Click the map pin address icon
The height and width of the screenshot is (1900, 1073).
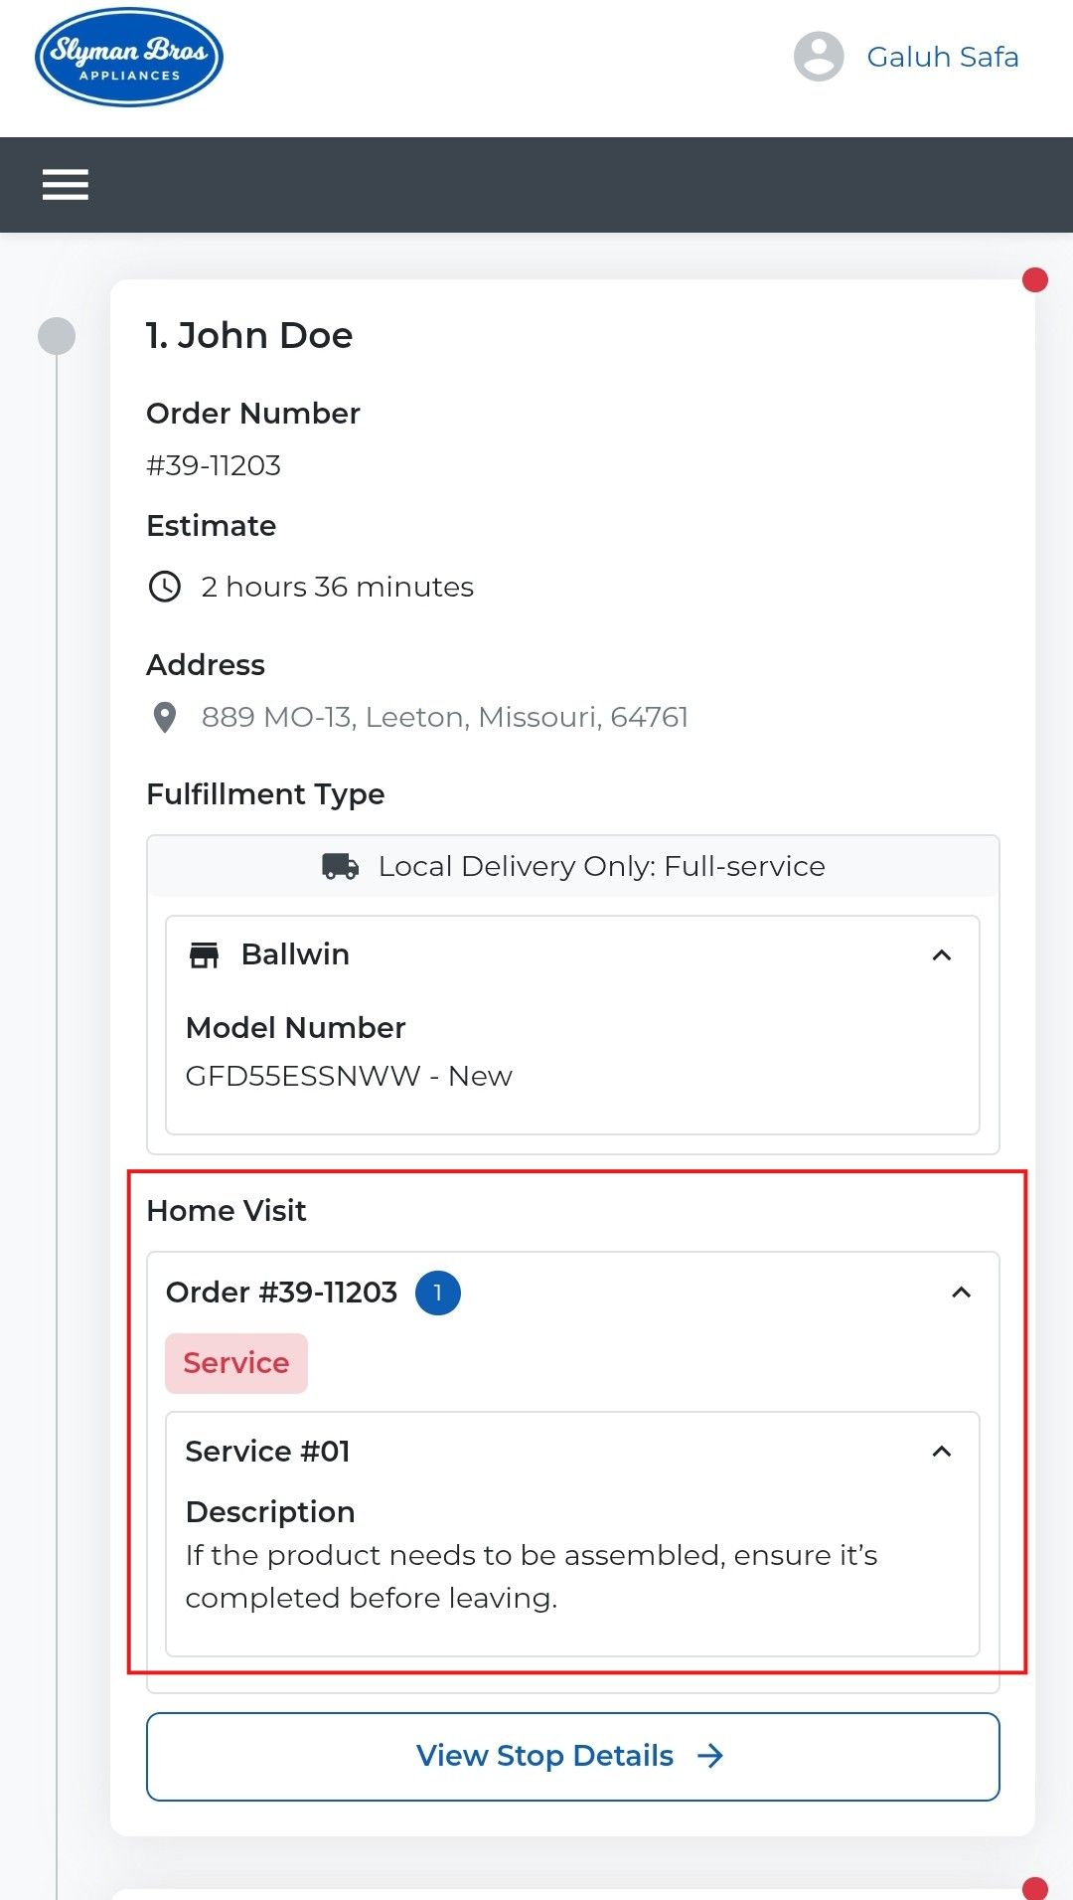165,717
